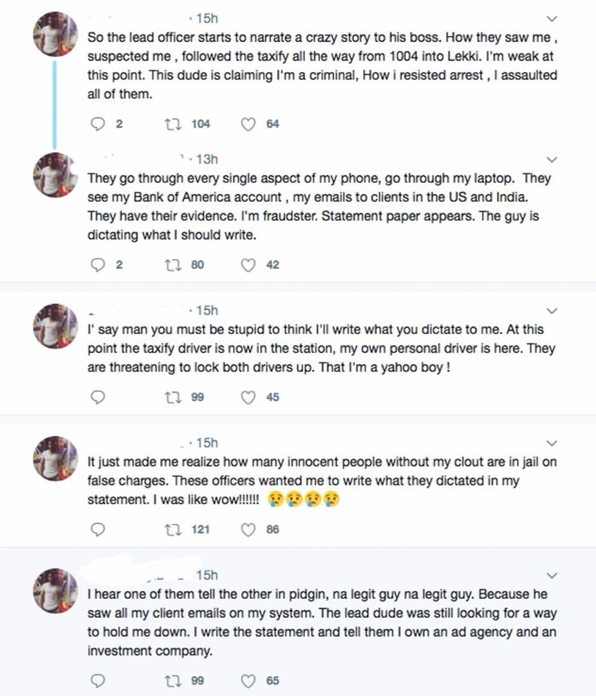Open avatar of the 'innocent people' tweet
The height and width of the screenshot is (696, 596).
(x=55, y=458)
